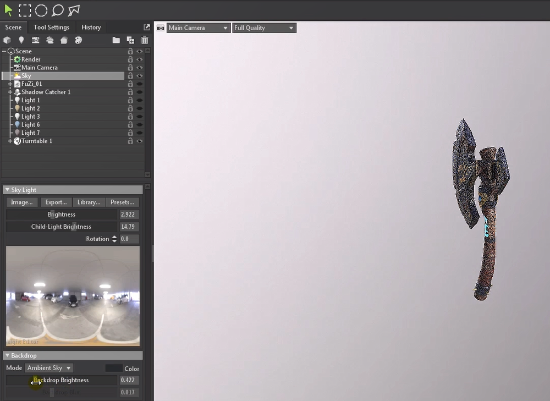Expand the FuZi_01 tree node

coord(10,84)
